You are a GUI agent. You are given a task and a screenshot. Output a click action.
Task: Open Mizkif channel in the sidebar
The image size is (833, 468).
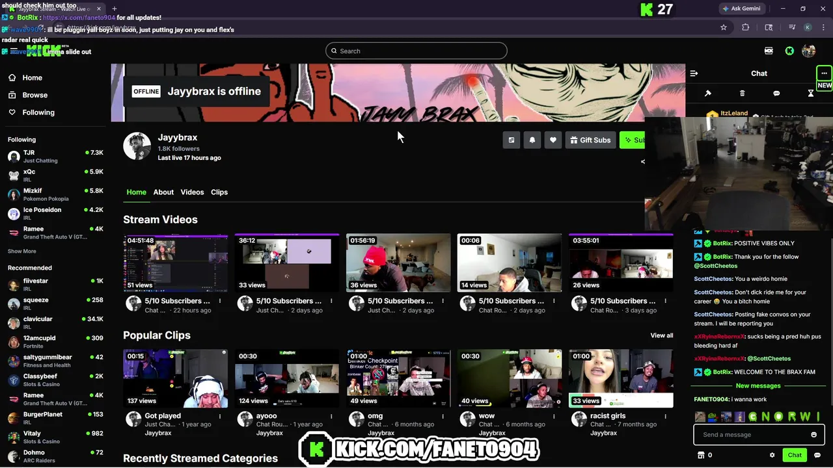(x=55, y=194)
